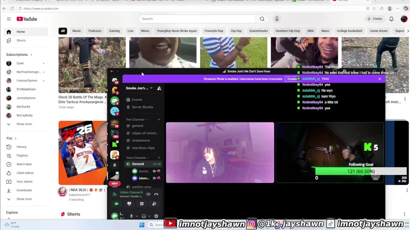This screenshot has width=410, height=230.
Task: Click the YouTube logo
Action: tap(27, 19)
